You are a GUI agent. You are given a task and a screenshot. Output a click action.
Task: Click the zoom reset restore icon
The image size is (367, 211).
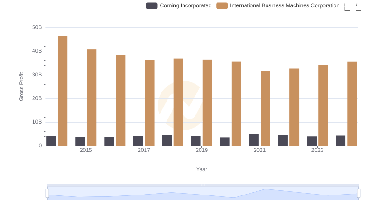coord(358,7)
